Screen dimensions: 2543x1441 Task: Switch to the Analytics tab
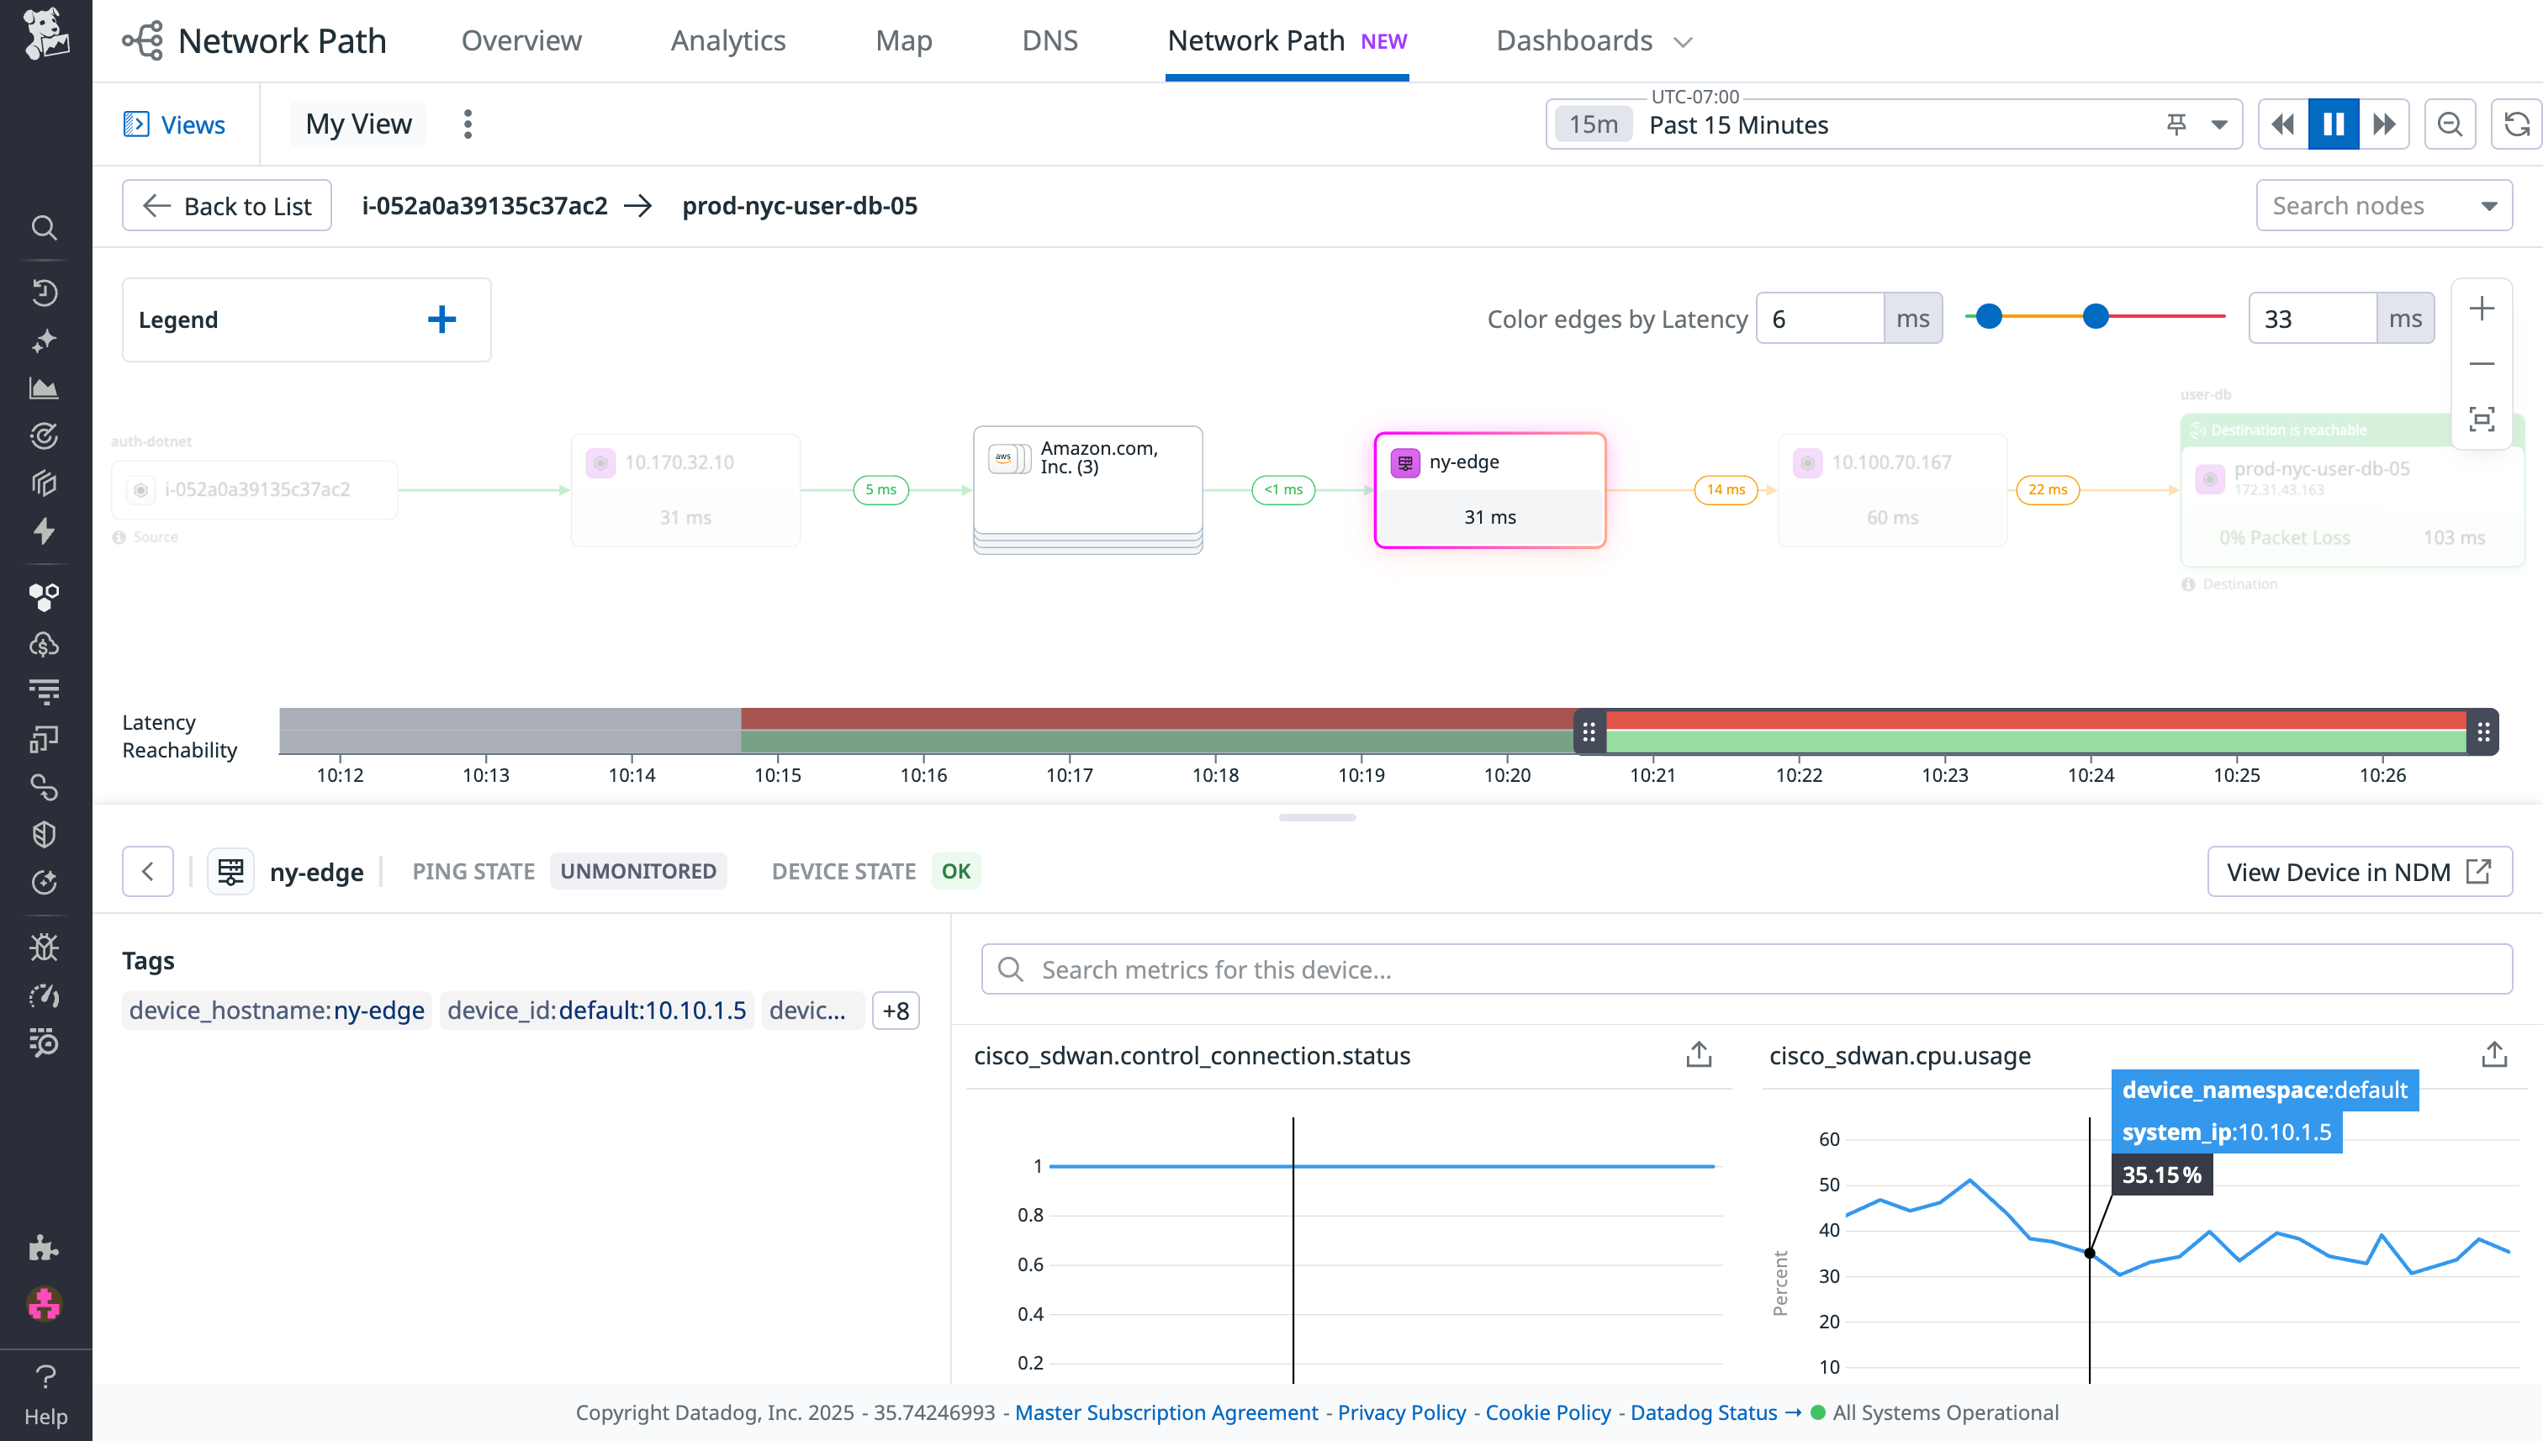tap(727, 40)
